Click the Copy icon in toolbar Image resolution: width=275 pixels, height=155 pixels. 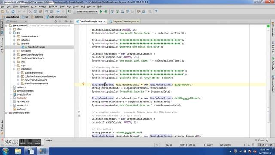(x=35, y=12)
